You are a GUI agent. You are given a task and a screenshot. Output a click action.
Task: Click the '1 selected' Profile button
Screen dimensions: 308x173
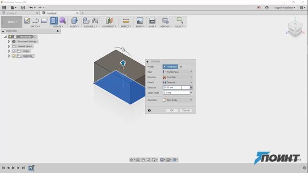click(170, 67)
